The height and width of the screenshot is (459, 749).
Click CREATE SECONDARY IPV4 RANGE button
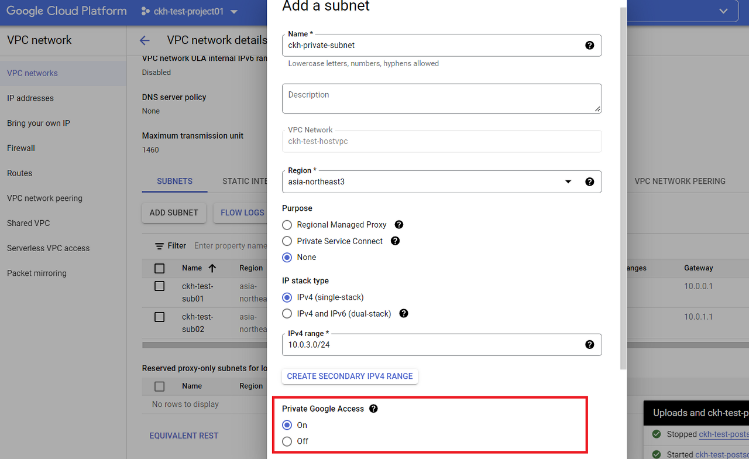pyautogui.click(x=350, y=376)
